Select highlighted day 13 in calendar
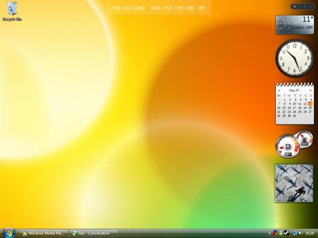The height and width of the screenshot is (238, 318). pyautogui.click(x=310, y=104)
